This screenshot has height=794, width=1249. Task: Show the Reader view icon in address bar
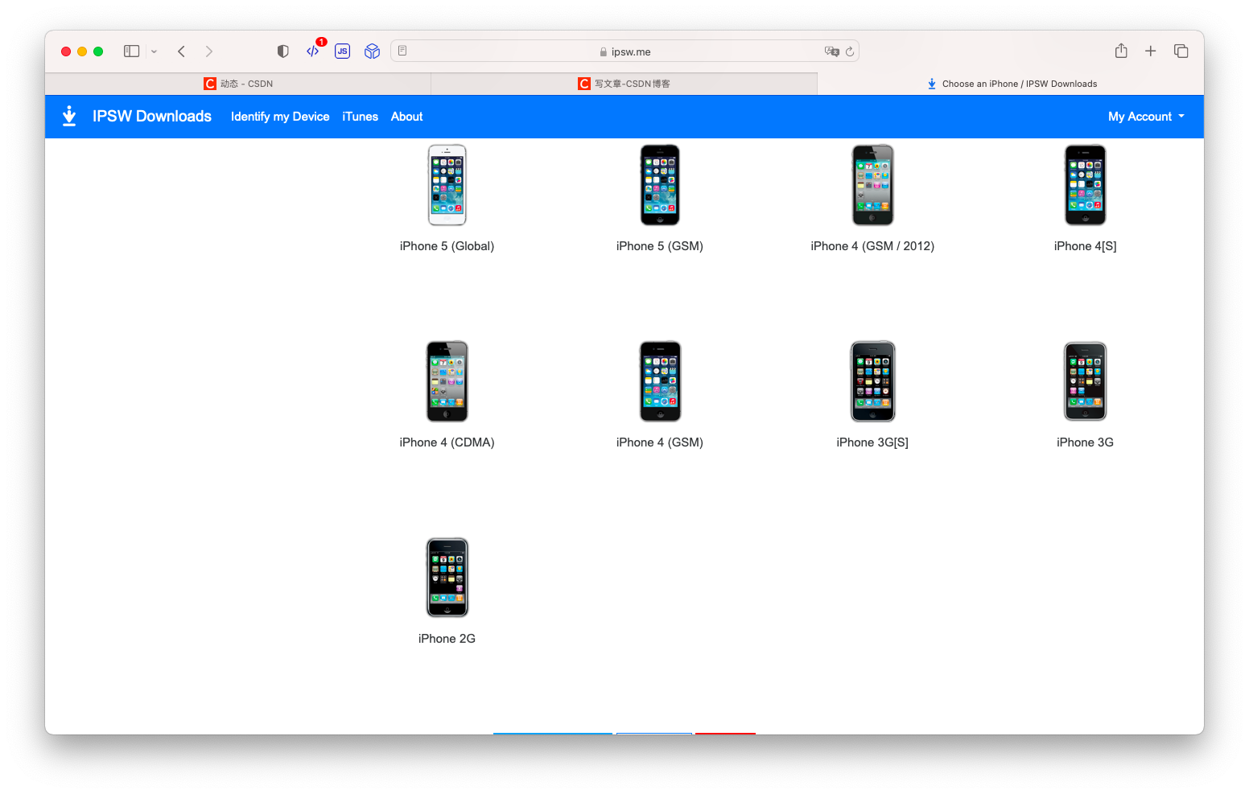[402, 51]
